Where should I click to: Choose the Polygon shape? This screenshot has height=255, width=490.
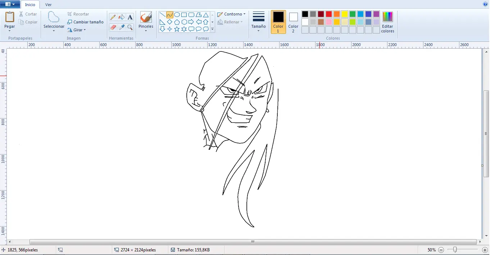point(199,15)
